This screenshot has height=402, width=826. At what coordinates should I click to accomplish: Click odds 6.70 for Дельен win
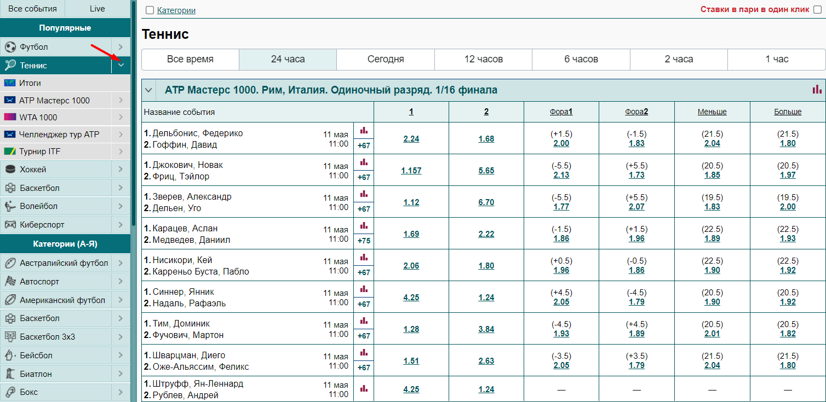click(x=486, y=202)
